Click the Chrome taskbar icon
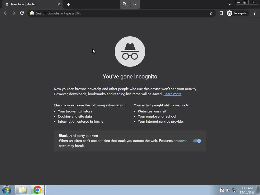This screenshot has width=260, height=195. (38, 190)
